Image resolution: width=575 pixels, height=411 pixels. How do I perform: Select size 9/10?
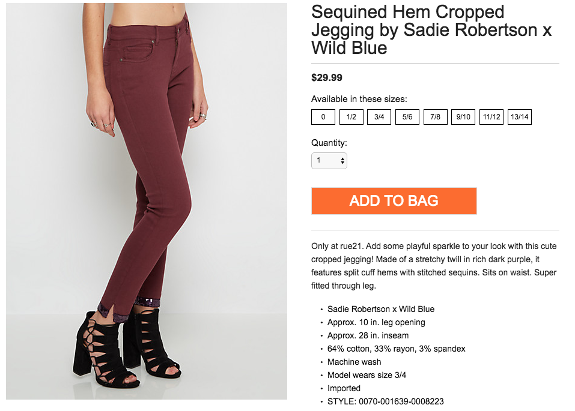[x=463, y=117]
